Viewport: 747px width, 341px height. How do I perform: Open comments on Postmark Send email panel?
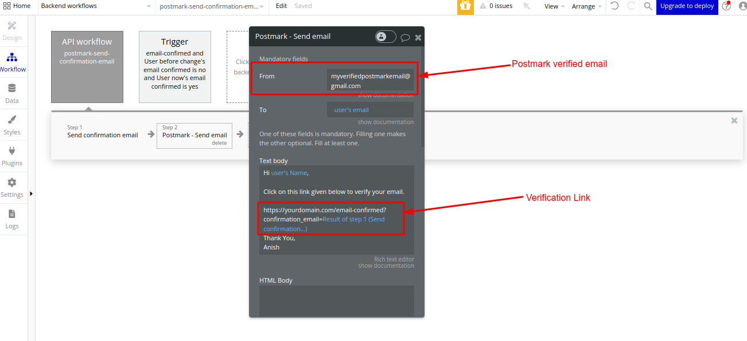pyautogui.click(x=405, y=38)
